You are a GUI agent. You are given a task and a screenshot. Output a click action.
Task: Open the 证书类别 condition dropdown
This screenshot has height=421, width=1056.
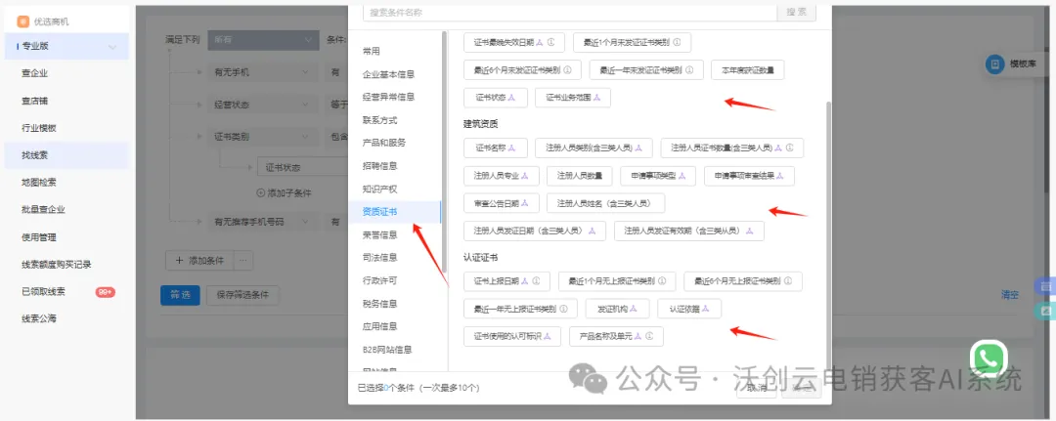point(263,137)
